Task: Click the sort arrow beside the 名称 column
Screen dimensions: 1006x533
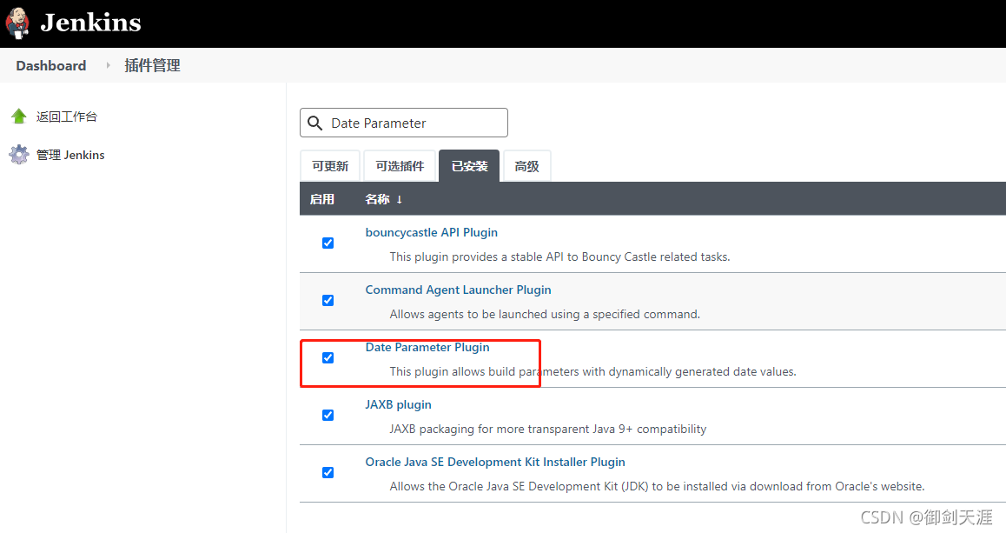Action: (x=399, y=200)
